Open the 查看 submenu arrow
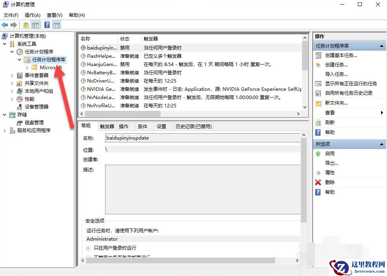The height and width of the screenshot is (276, 387). [381, 112]
